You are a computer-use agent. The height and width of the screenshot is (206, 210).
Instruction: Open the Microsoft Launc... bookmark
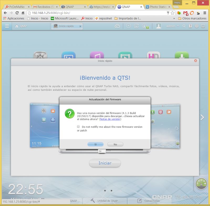tap(65, 18)
